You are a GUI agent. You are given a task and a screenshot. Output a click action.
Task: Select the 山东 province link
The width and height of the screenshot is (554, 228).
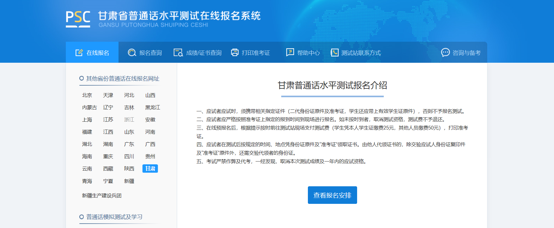tap(129, 132)
